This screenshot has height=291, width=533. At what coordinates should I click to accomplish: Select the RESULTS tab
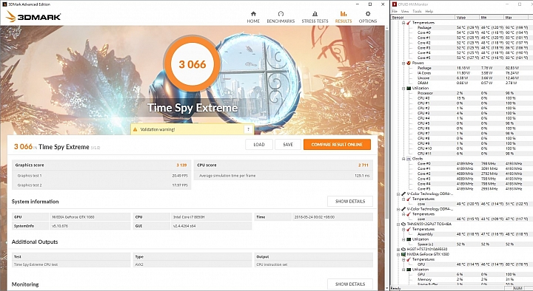[x=343, y=17]
